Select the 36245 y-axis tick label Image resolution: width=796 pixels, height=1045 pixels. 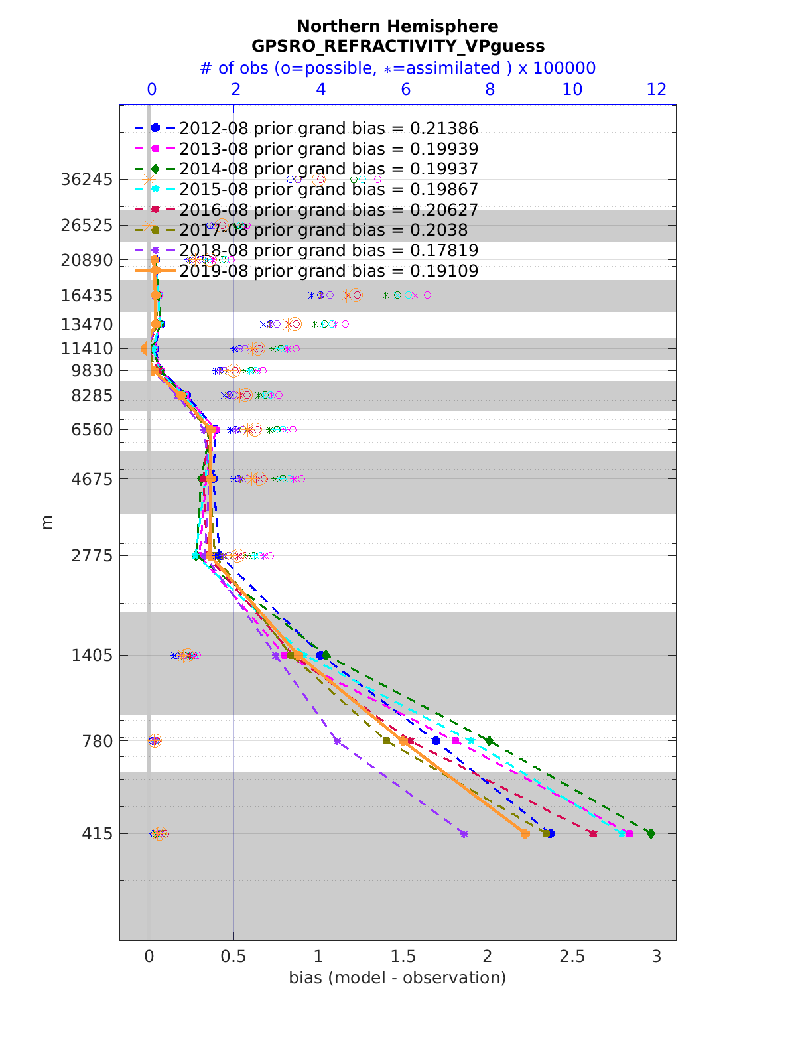(86, 180)
